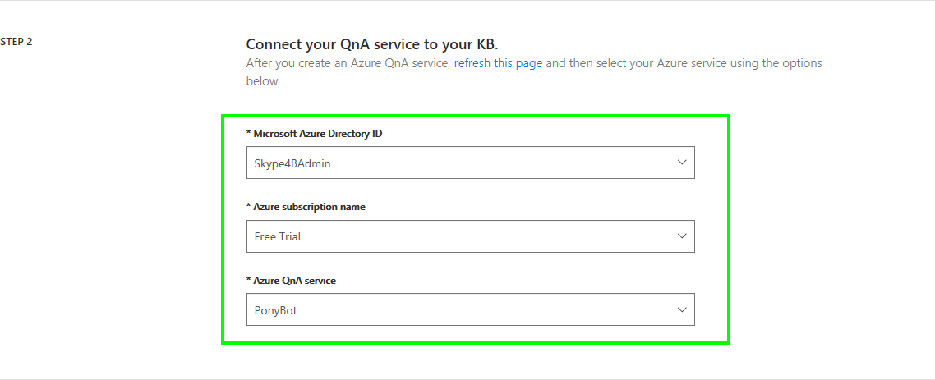Click the asterisk before Microsoft Azure Directory ID
Viewport: 935px width, 380px height.
coord(248,133)
